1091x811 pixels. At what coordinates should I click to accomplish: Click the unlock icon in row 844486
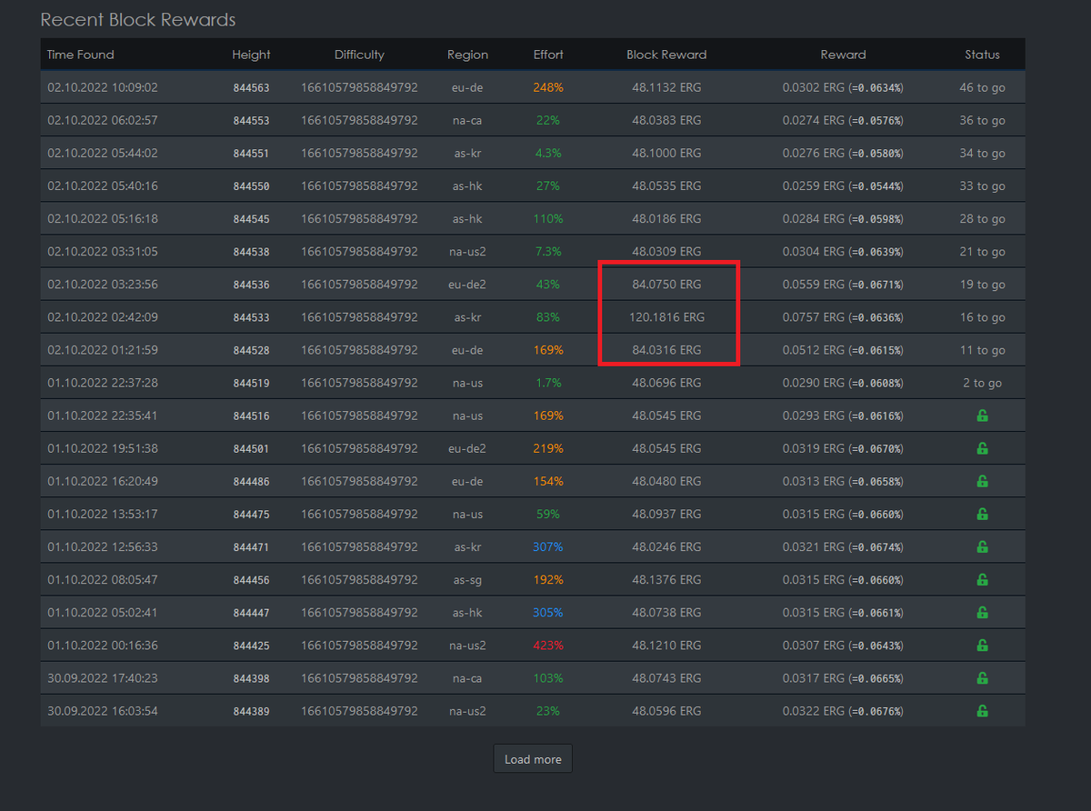click(982, 481)
